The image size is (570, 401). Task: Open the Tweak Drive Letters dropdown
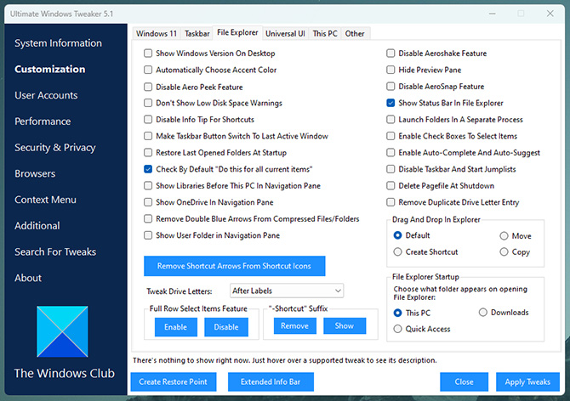pyautogui.click(x=287, y=291)
